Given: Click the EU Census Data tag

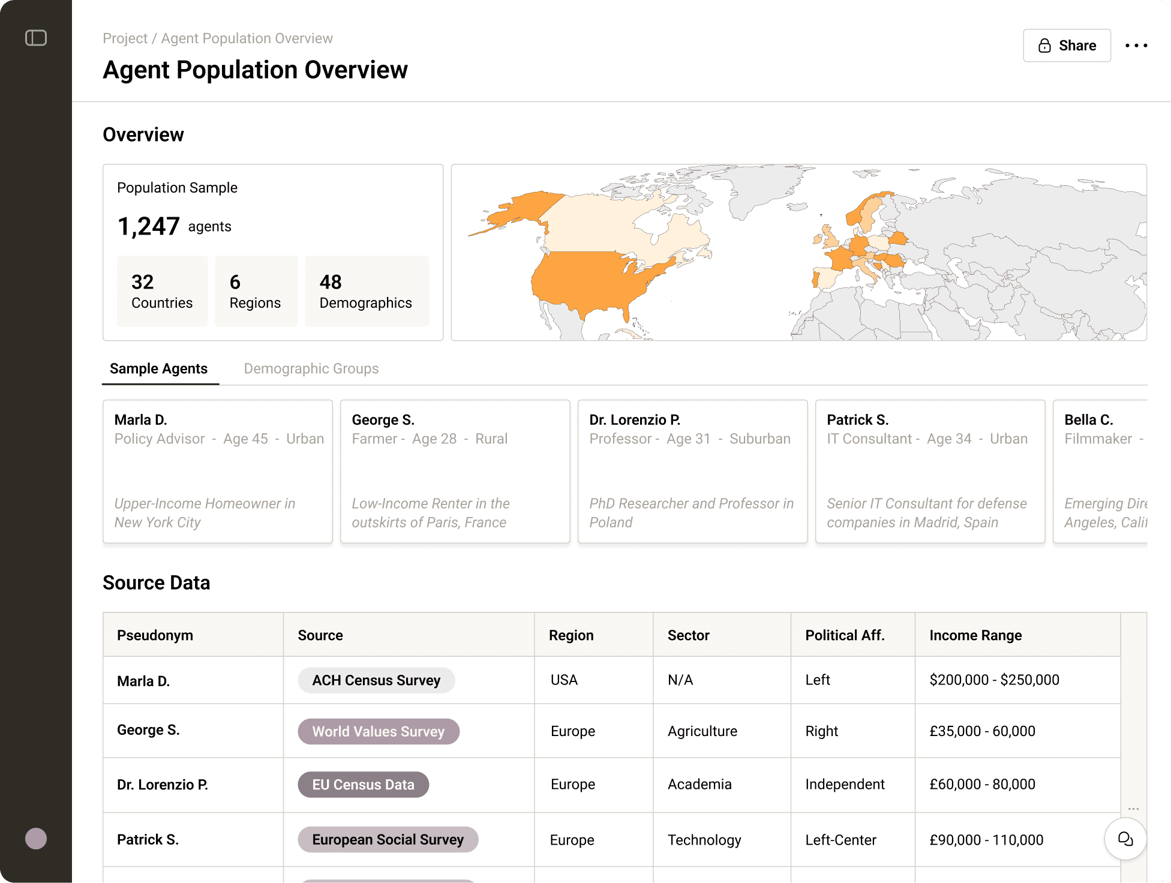Looking at the screenshot, I should 363,785.
